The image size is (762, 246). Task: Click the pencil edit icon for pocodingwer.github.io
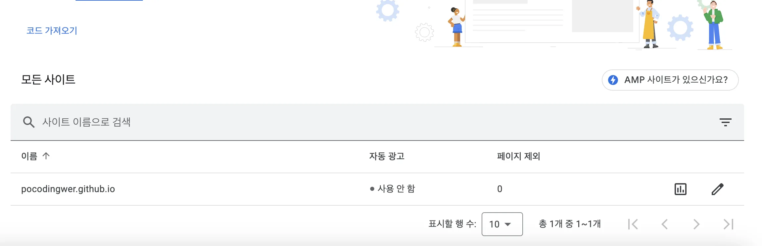[x=717, y=189]
